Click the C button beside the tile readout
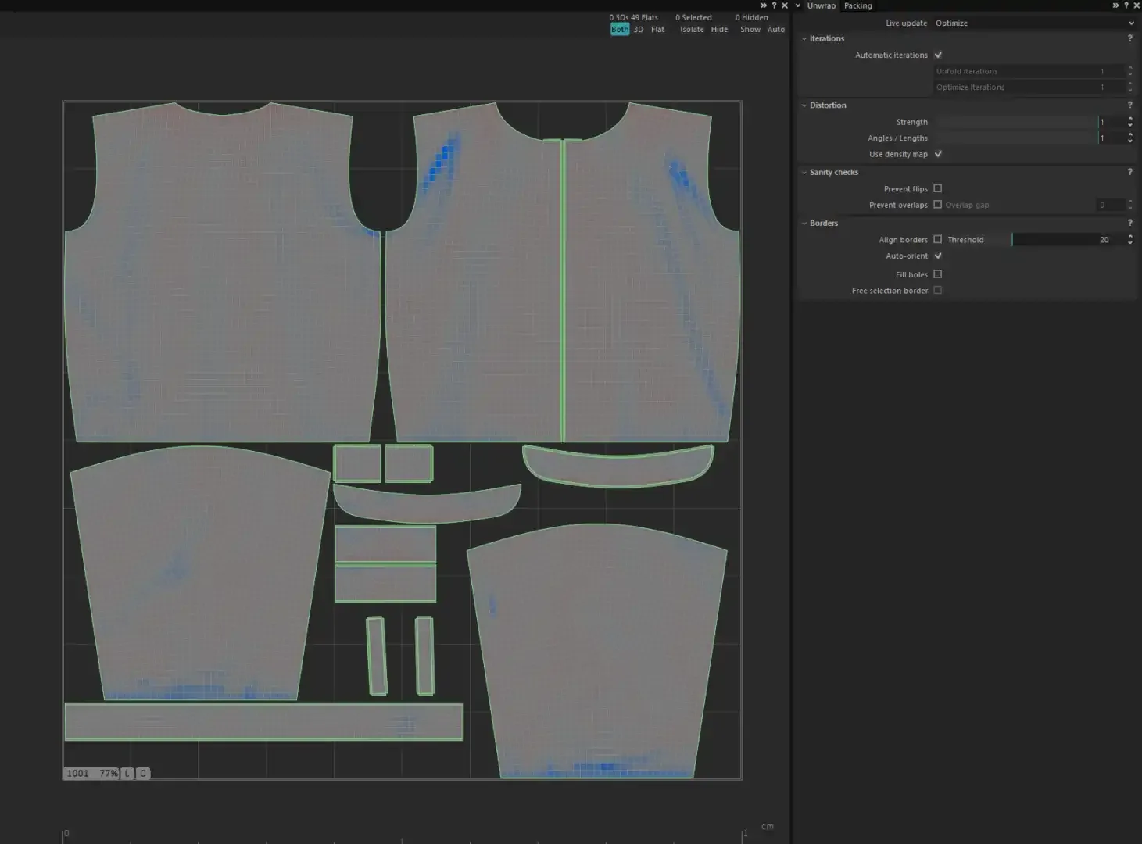The image size is (1142, 844). tap(143, 774)
